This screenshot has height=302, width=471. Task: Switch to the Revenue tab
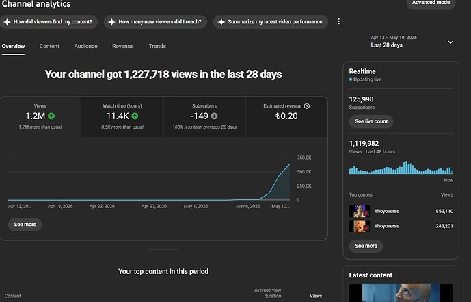[123, 46]
